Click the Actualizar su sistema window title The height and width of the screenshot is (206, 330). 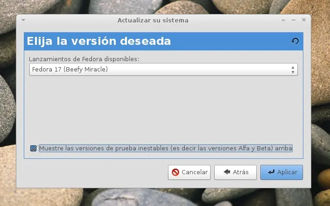(x=153, y=21)
